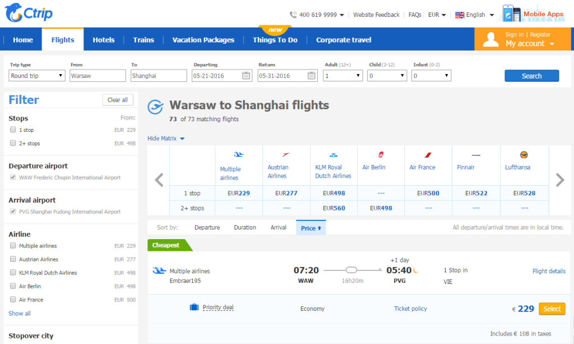574x344 pixels.
Task: Open the Child count dropdown
Action: pos(387,76)
